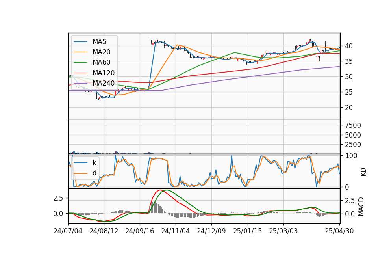Click the KD axis value 100
The image size is (378, 272).
pos(351,156)
